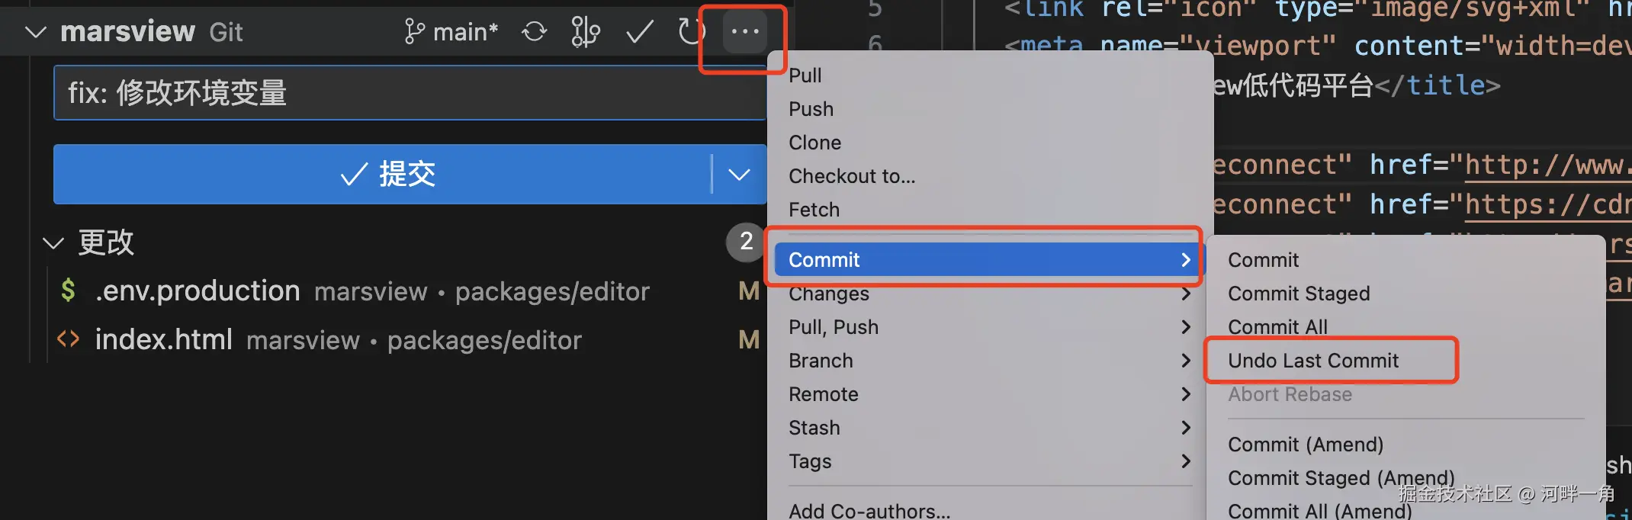This screenshot has width=1632, height=520.
Task: Select Undo Last Commit
Action: [x=1313, y=361]
